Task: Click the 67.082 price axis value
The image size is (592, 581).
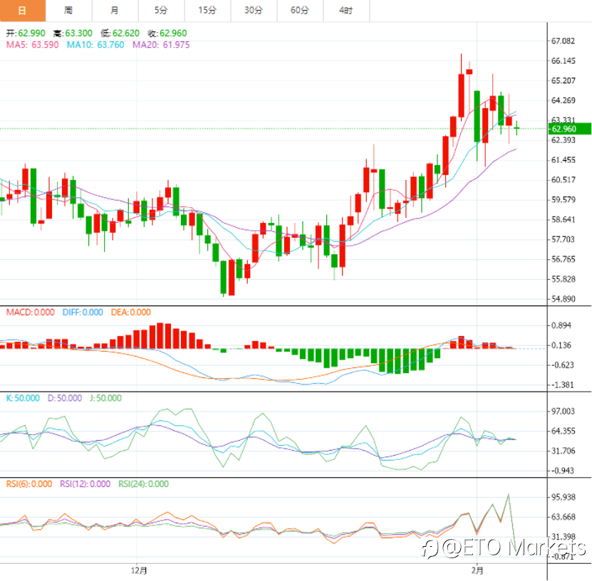Action: 564,41
